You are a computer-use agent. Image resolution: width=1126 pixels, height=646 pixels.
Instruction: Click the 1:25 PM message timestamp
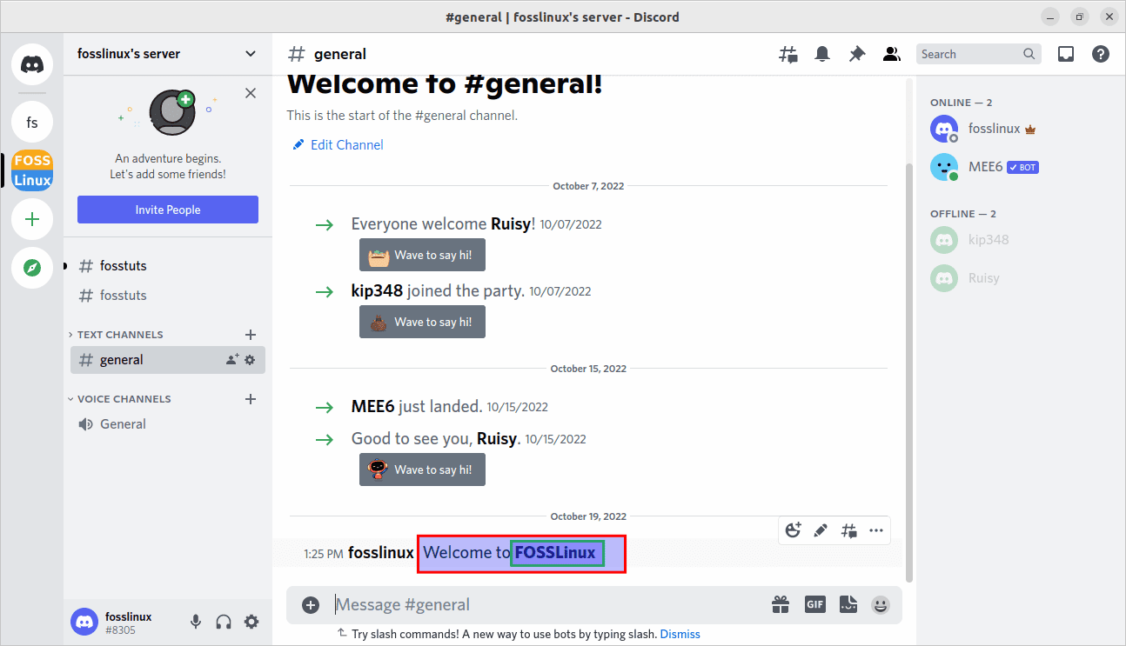pos(323,554)
